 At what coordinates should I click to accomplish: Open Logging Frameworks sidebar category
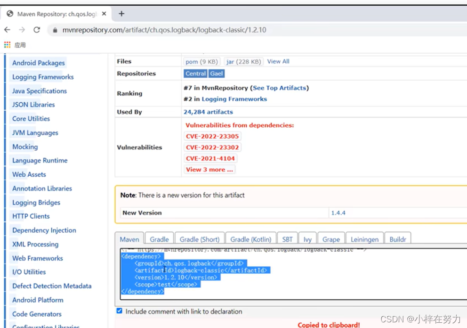pos(43,77)
